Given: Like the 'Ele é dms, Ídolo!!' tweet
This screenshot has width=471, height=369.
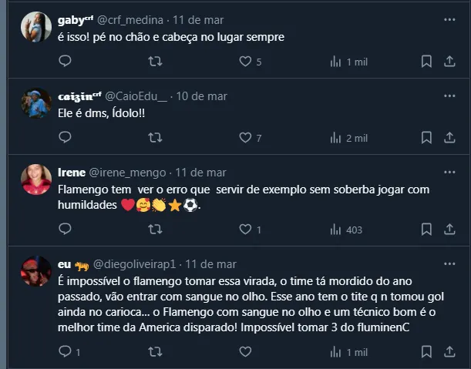Looking at the screenshot, I should point(245,138).
